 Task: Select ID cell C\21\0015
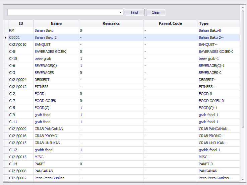coord(21,143)
